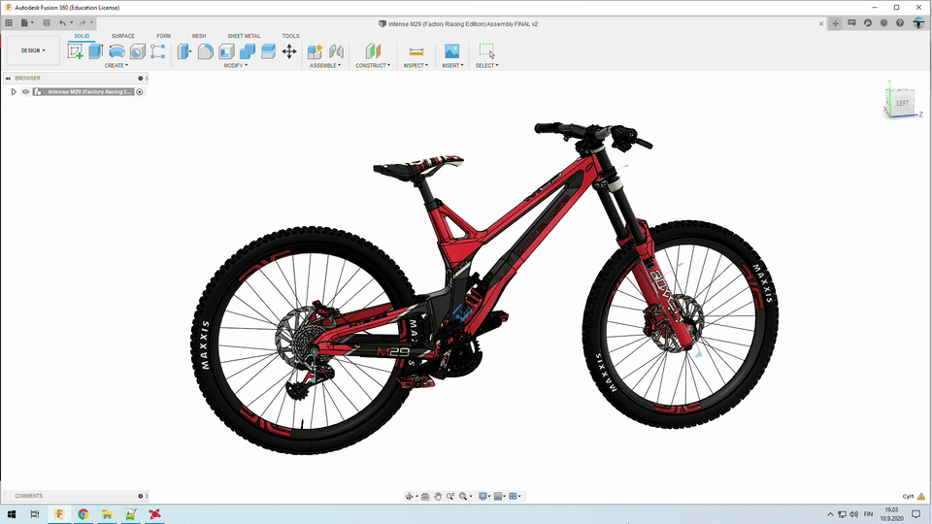
Task: Select the Fillet tool
Action: tap(205, 51)
